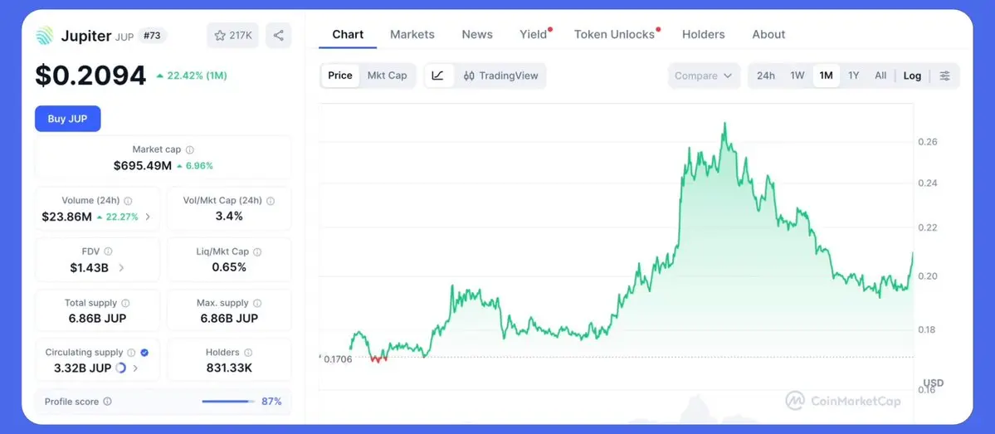Screen dimensions: 995x434
Task: Open the About tab
Action: 768,34
